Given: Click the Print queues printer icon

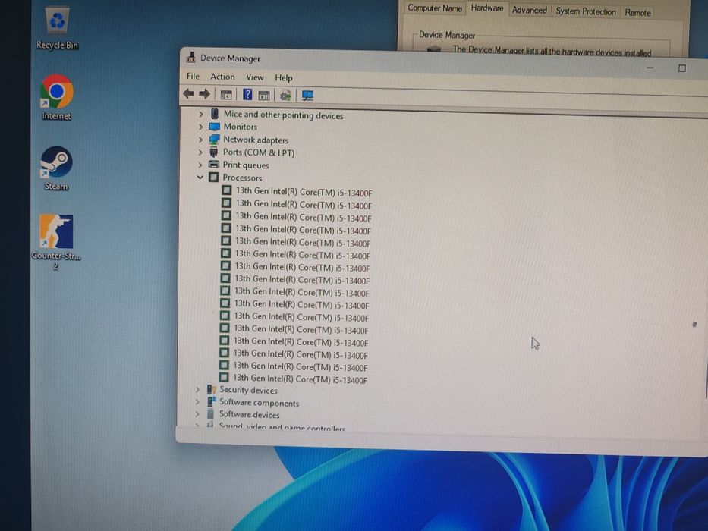Looking at the screenshot, I should pos(213,165).
